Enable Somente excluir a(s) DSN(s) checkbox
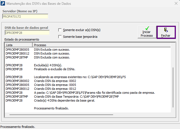180x129 pixels. pyautogui.click(x=60, y=30)
